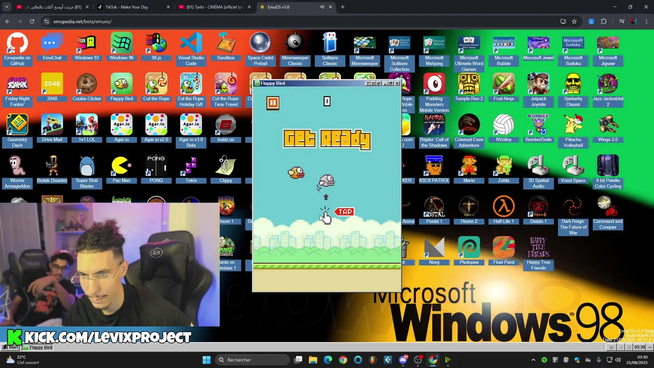Open the browser extensions menu
This screenshot has width=654, height=368.
point(603,21)
